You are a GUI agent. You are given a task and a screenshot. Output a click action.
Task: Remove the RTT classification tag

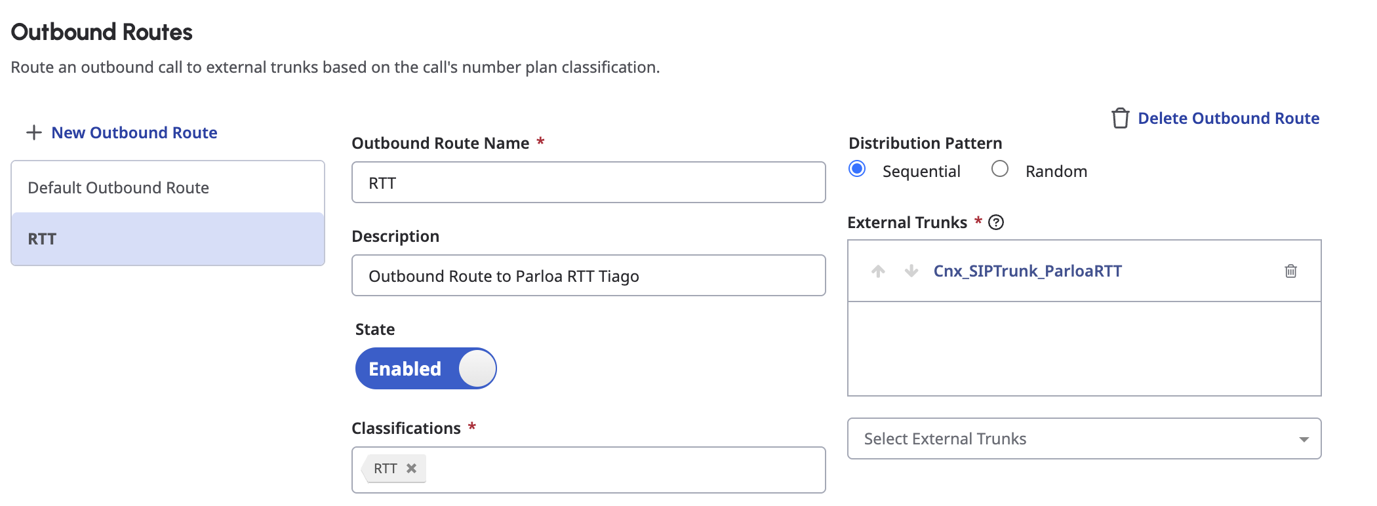pyautogui.click(x=411, y=469)
